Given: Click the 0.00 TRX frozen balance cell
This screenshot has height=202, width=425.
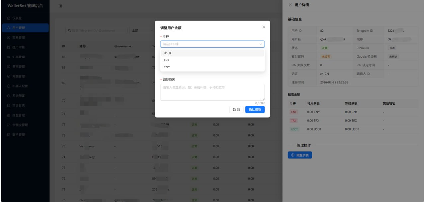Looking at the screenshot, I should [x=351, y=121].
